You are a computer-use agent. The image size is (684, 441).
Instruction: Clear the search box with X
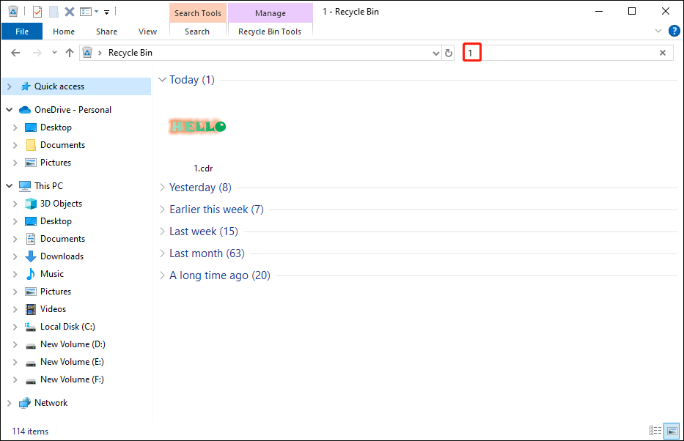663,53
